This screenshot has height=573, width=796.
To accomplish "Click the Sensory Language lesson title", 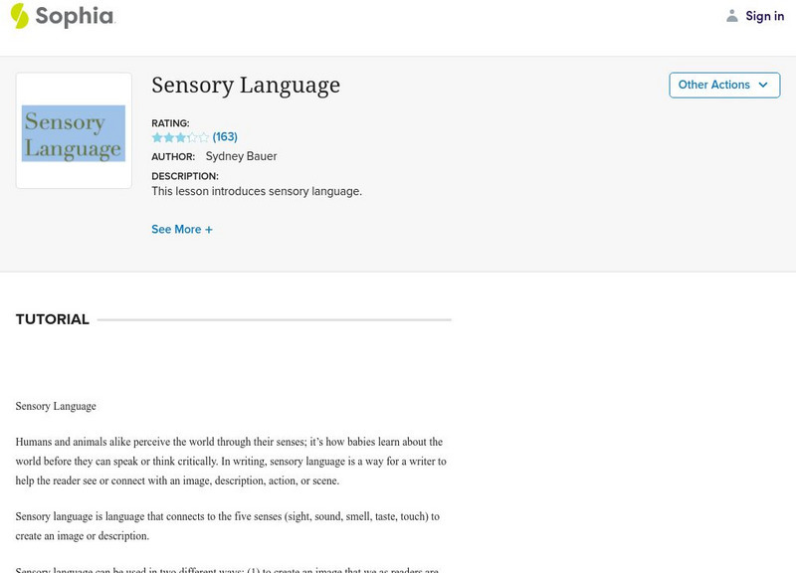I will [245, 86].
